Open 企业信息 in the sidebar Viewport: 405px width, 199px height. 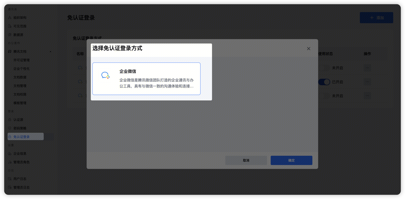coord(20,154)
